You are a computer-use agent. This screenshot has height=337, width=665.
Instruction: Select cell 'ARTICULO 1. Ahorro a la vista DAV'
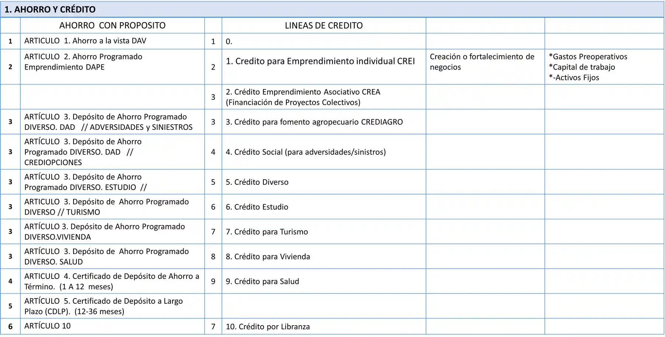(x=112, y=41)
